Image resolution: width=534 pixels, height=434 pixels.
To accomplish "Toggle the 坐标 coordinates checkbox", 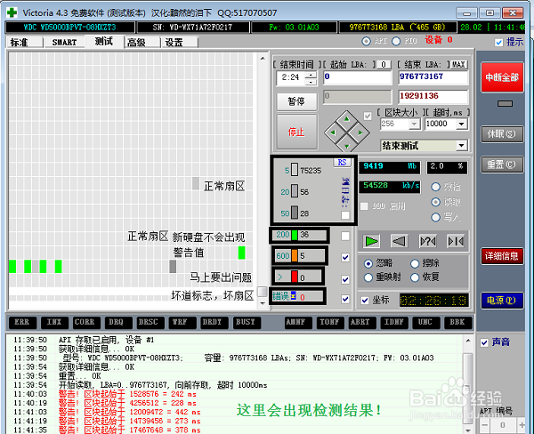I will (x=364, y=300).
